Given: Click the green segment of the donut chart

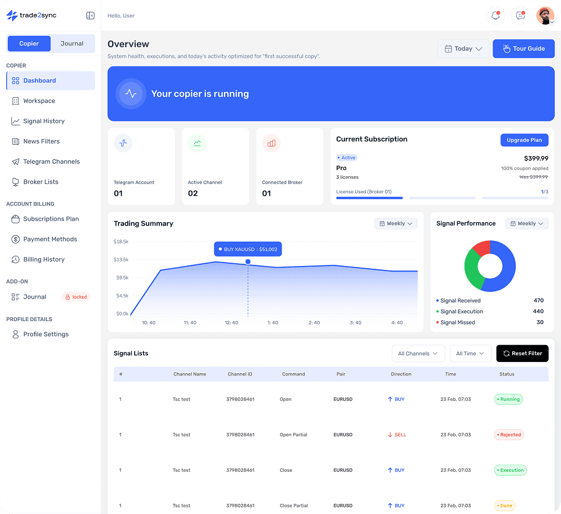Looking at the screenshot, I should click(x=472, y=270).
